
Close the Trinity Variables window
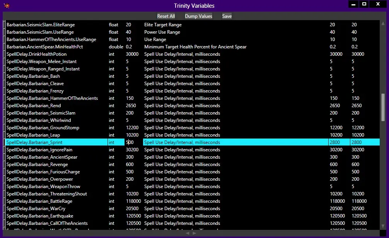pos(378,4)
